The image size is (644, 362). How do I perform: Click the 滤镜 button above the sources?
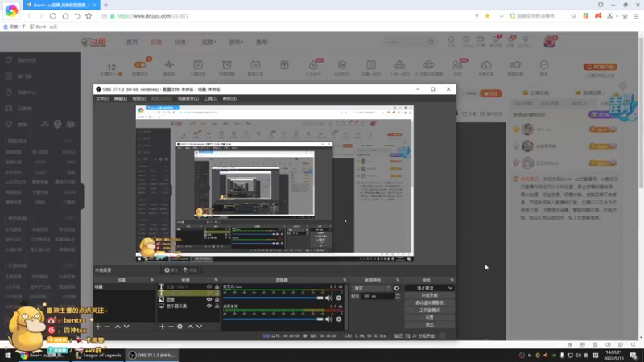point(190,270)
